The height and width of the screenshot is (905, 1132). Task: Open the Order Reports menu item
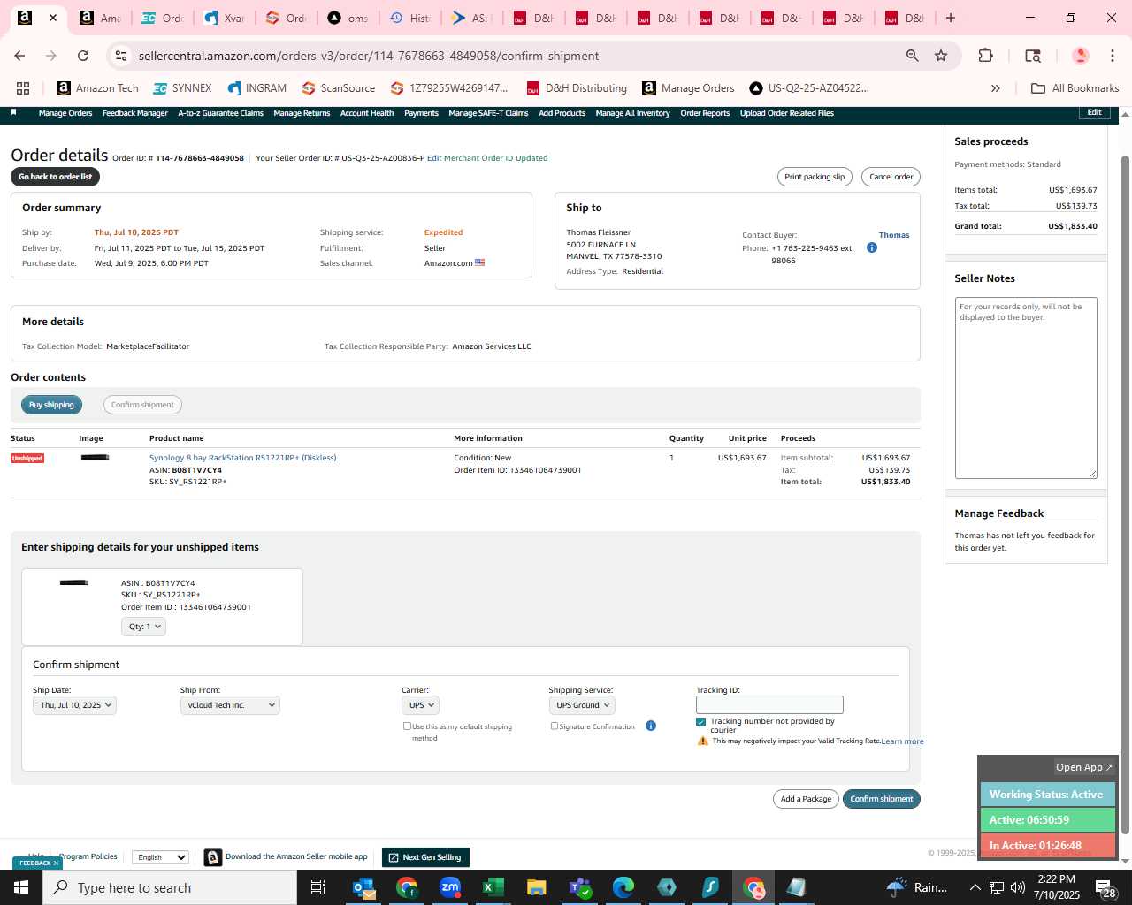click(705, 113)
